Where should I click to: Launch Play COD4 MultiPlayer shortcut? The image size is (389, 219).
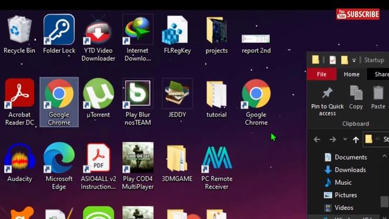tap(138, 166)
